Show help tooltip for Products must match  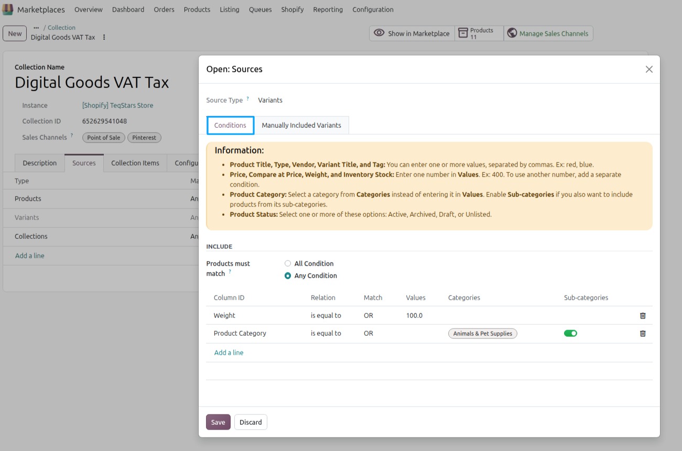tap(230, 272)
